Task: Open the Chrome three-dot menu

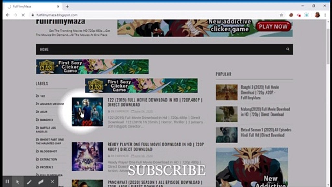Action: (325, 15)
